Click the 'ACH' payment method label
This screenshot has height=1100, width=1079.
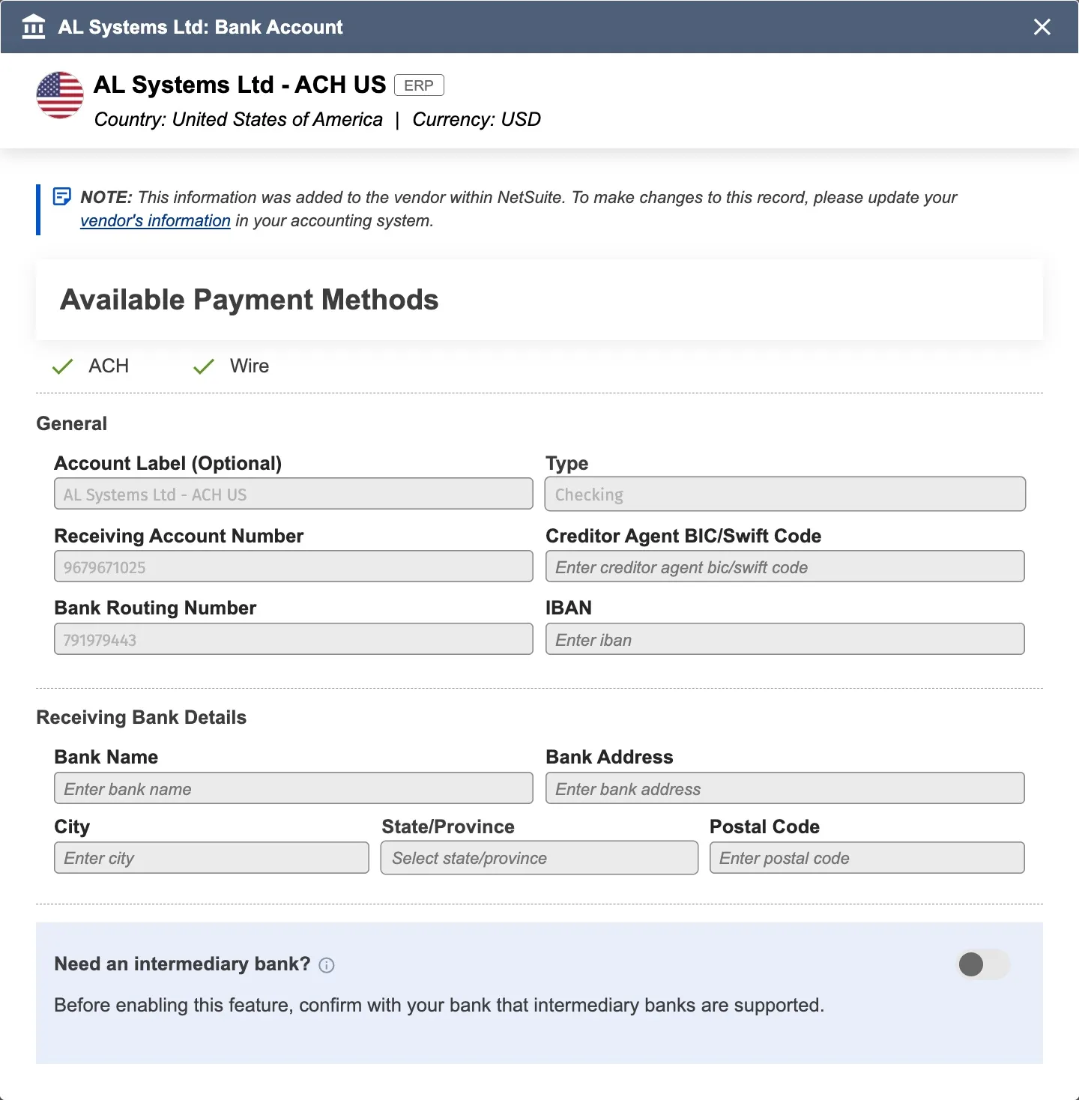109,366
